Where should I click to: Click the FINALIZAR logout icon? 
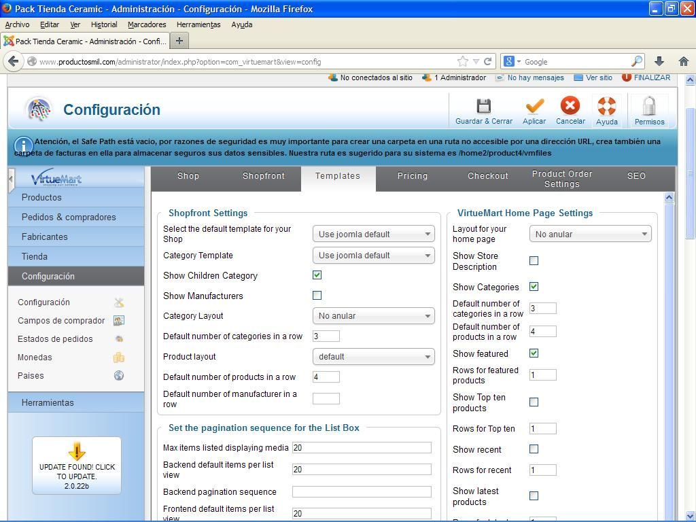click(626, 77)
